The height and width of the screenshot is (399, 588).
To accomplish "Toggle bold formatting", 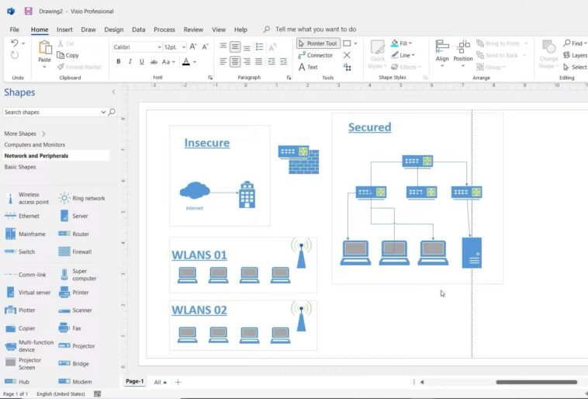I will tap(118, 61).
